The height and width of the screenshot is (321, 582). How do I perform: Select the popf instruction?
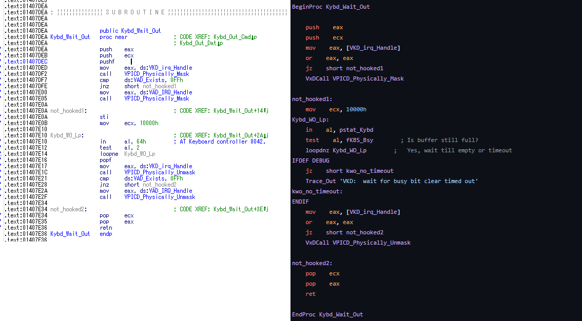click(x=106, y=160)
